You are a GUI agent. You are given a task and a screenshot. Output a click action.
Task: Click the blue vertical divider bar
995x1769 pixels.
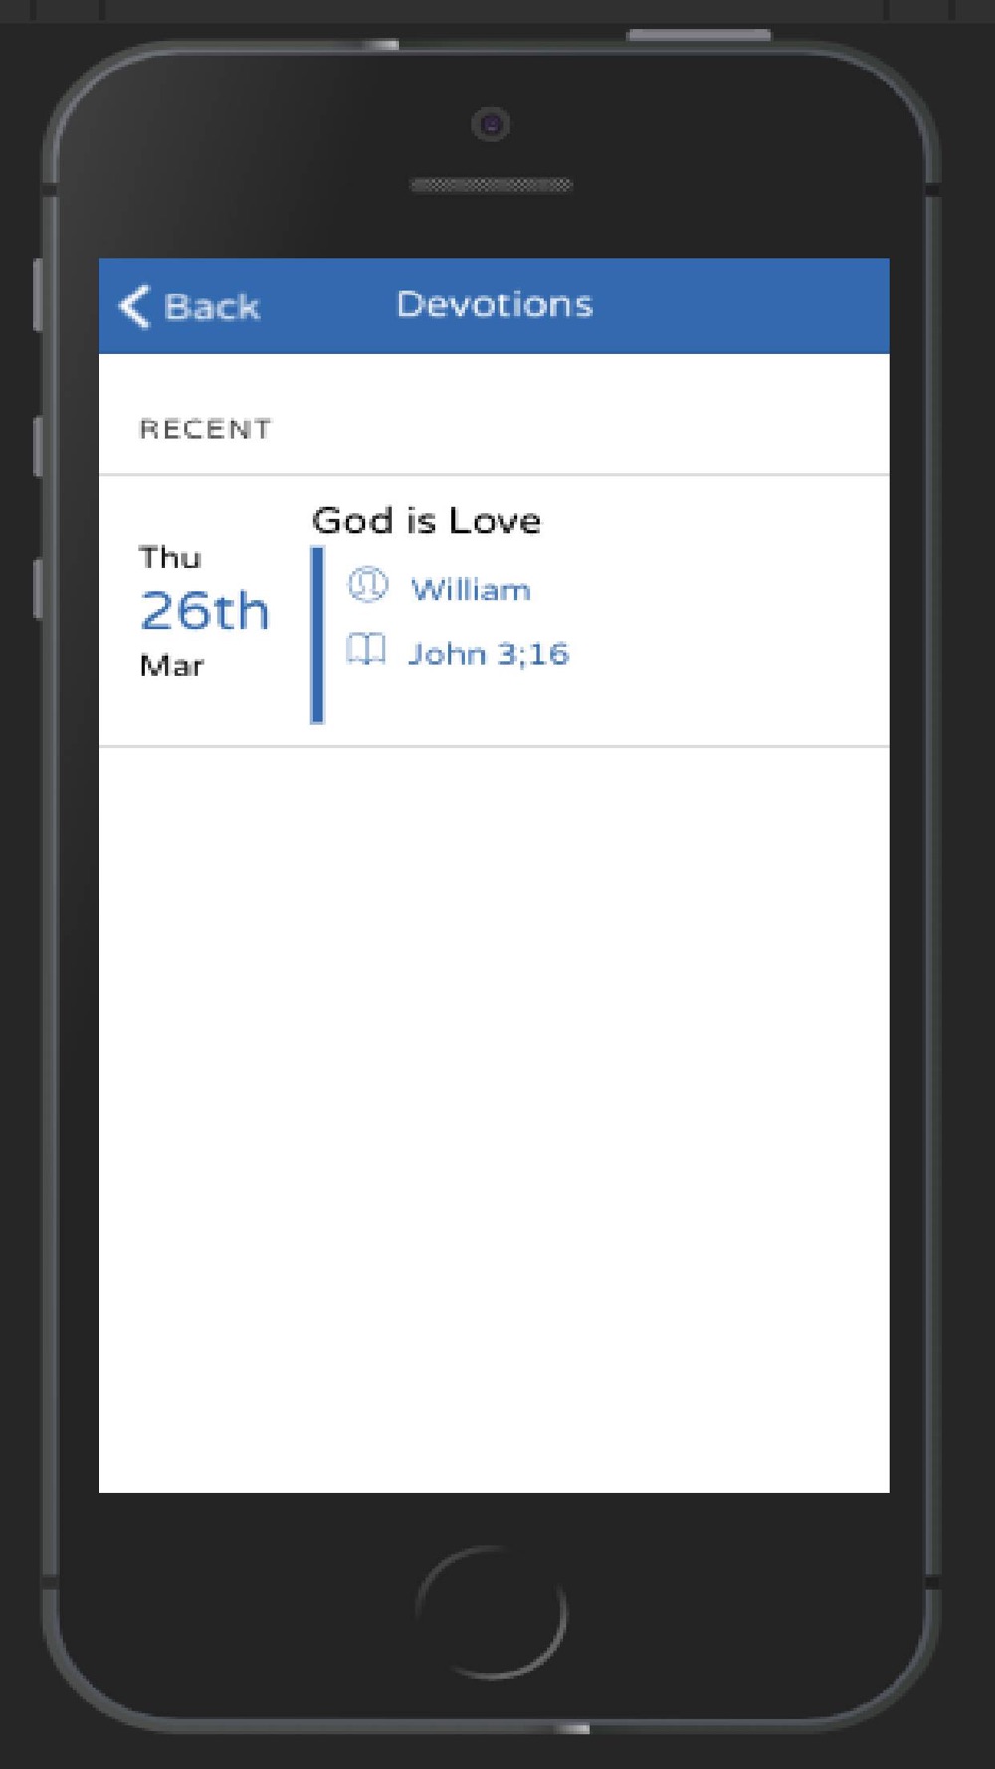tap(317, 634)
